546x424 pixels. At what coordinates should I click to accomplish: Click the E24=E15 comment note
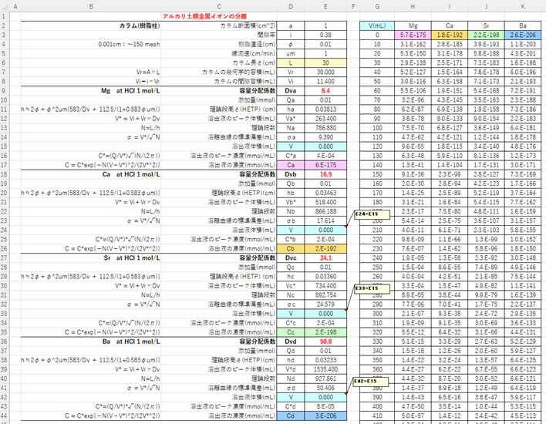[372, 214]
